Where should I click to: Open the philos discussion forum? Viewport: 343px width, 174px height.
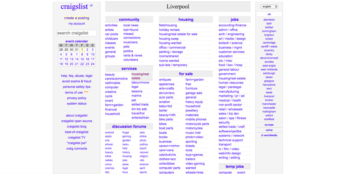[x=143, y=136]
